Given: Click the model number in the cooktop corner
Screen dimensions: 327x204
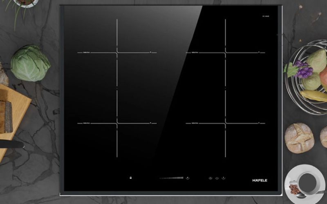Looking at the screenshot, I should click(x=266, y=16).
